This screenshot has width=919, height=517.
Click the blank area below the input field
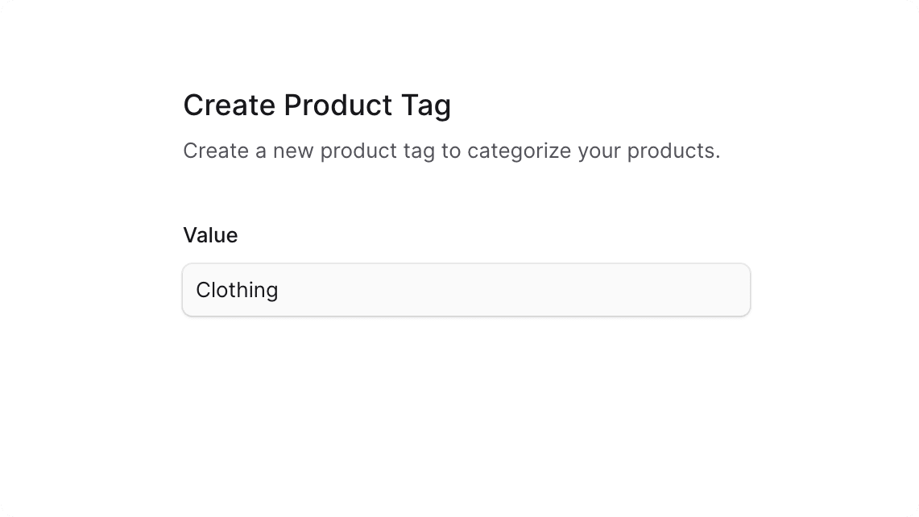click(x=466, y=370)
